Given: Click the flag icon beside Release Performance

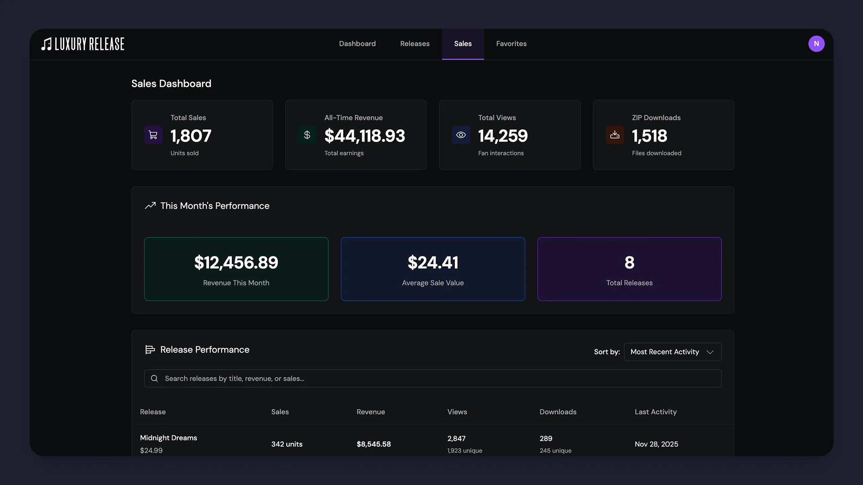Looking at the screenshot, I should tap(150, 349).
